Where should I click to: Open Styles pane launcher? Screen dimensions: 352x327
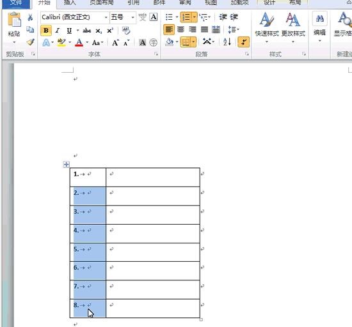pyautogui.click(x=304, y=54)
